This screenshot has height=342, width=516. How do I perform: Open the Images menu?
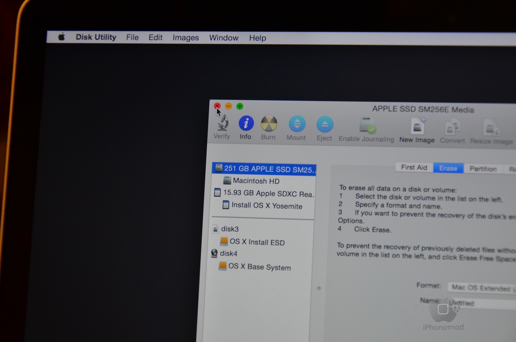coord(185,38)
